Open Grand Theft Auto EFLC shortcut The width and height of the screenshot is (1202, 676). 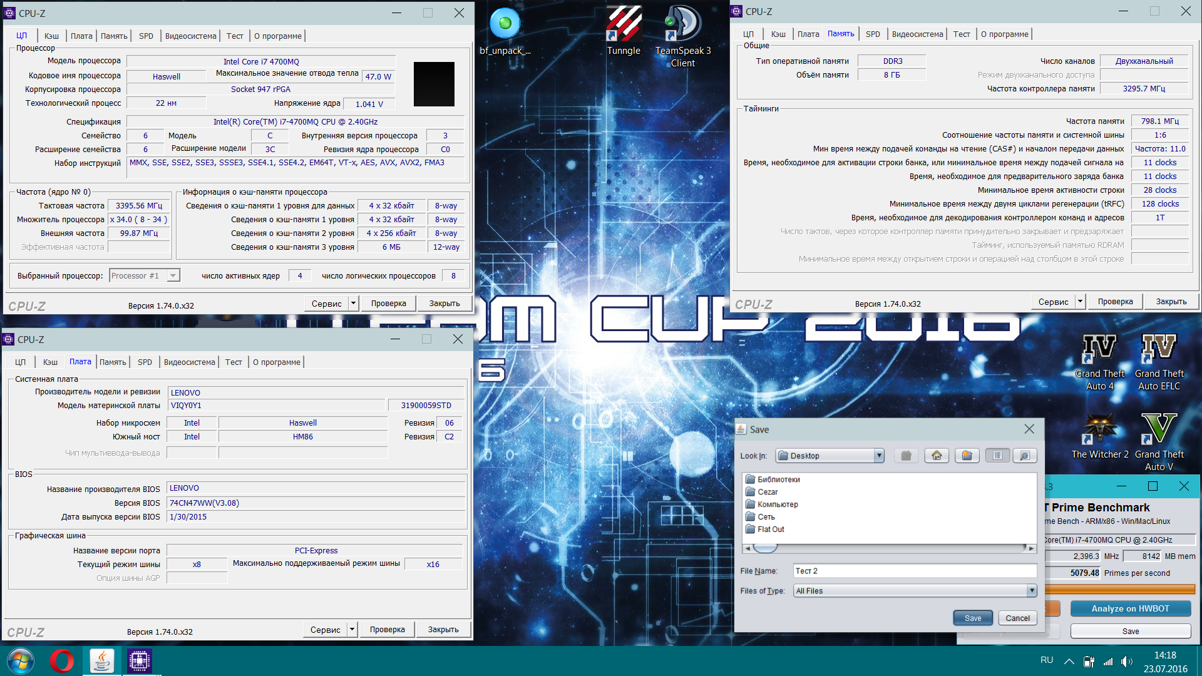click(1159, 362)
